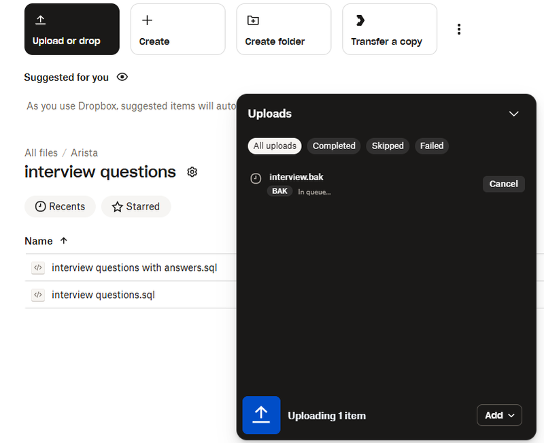
Task: Click the blue upload arrow icon
Action: [x=261, y=414]
